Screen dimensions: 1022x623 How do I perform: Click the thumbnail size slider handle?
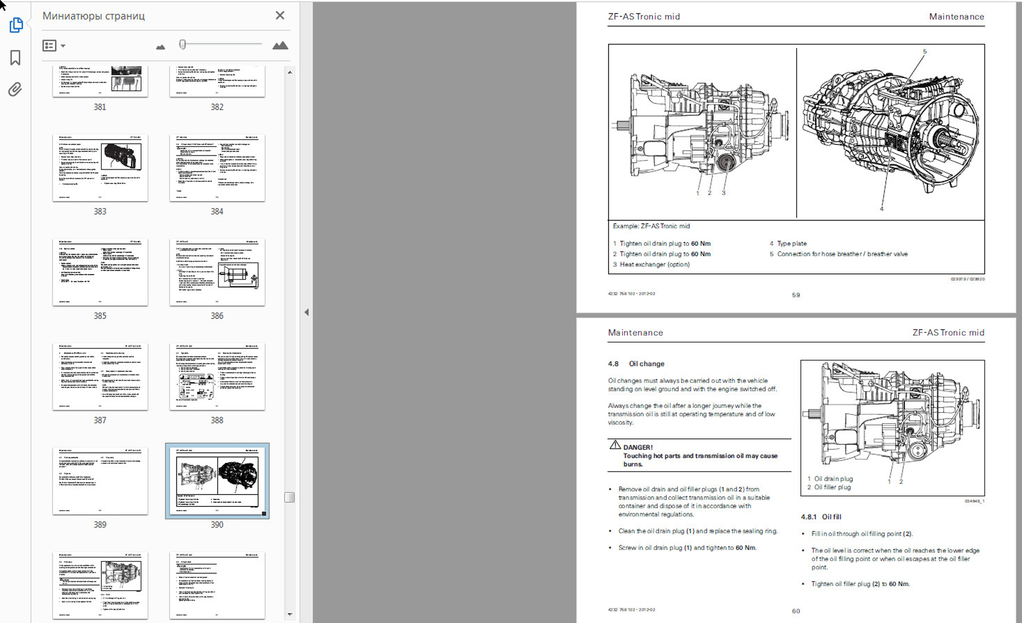(183, 44)
